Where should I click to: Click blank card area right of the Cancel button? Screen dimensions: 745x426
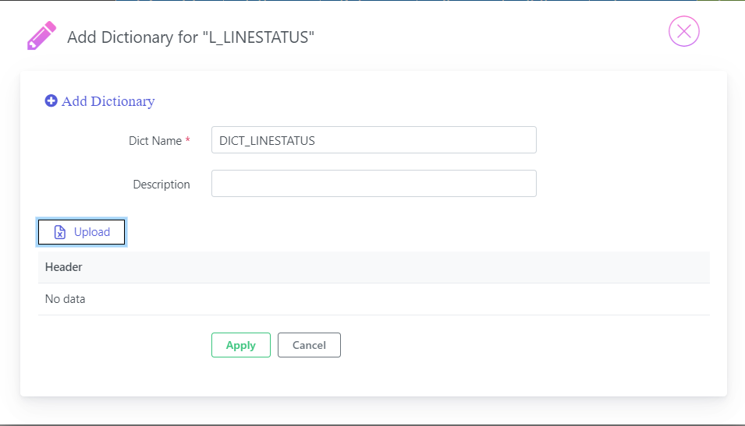523,345
